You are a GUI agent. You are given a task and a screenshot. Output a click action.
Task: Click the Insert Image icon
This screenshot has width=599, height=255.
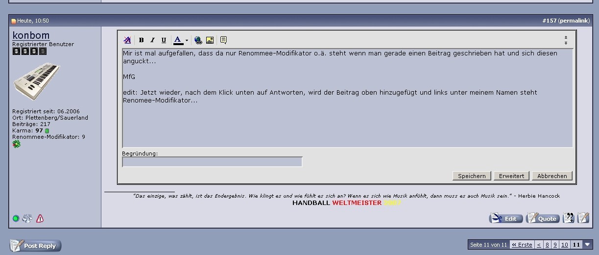pyautogui.click(x=210, y=40)
